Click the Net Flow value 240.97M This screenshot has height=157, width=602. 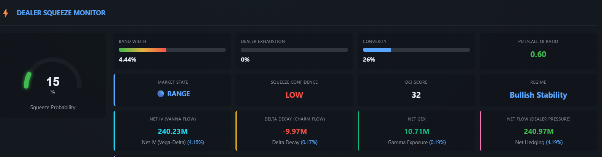tap(539, 132)
